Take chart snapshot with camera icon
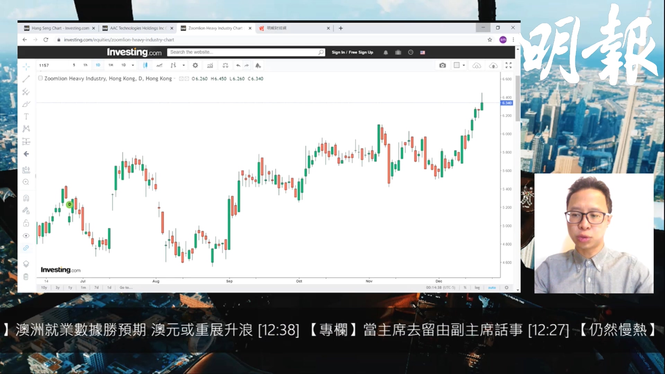 (442, 65)
